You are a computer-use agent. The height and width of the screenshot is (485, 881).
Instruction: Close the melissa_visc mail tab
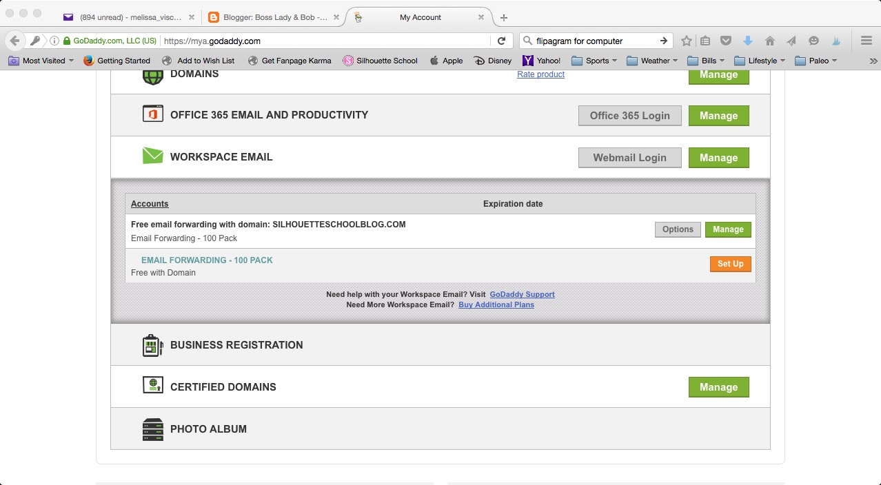coord(191,17)
